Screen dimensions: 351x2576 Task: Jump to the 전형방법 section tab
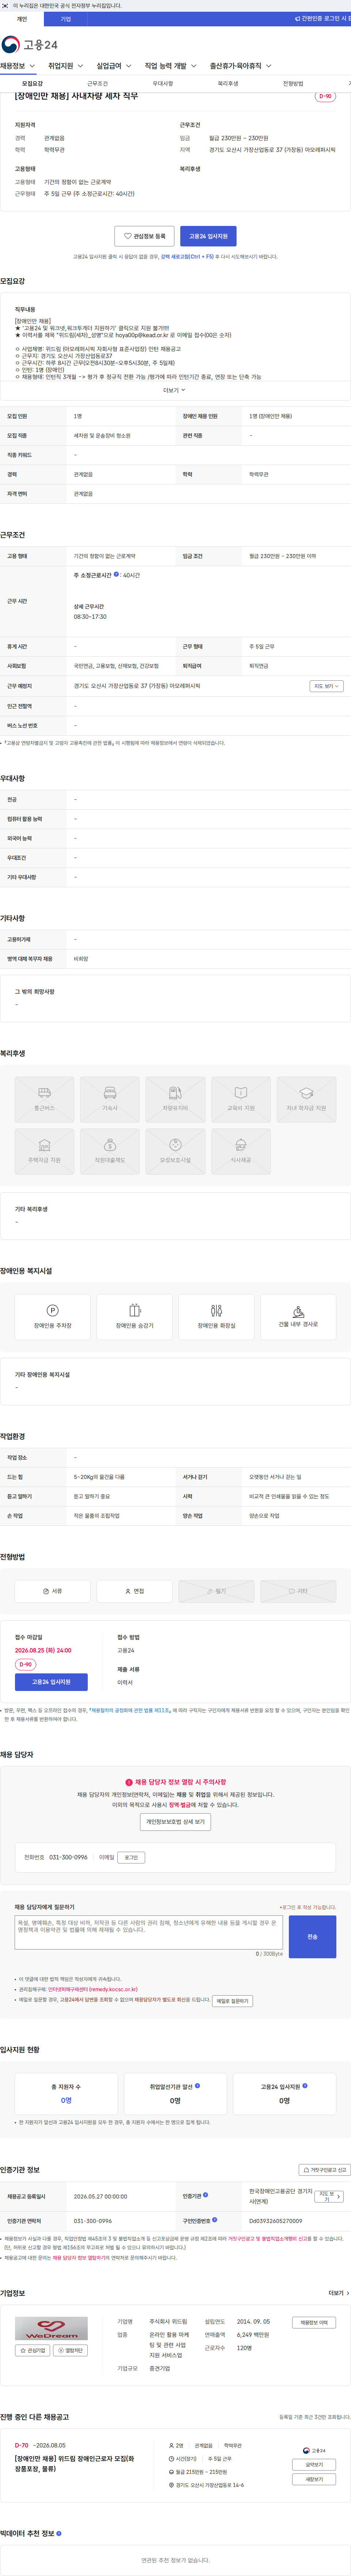coord(293,84)
